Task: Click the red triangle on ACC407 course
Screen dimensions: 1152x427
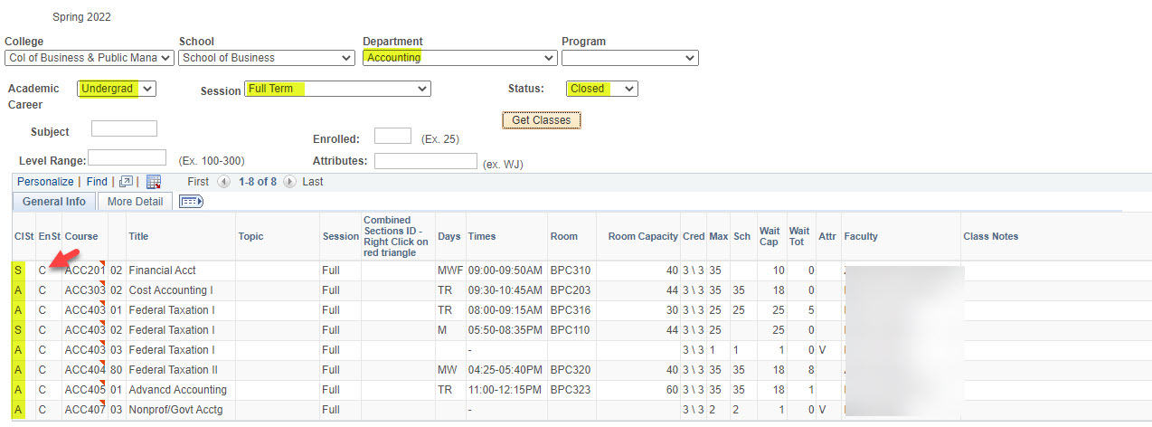Action: click(103, 403)
